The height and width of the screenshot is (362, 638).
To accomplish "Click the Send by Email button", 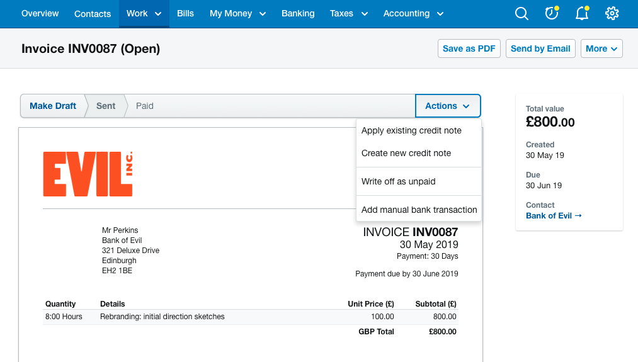I will click(540, 48).
